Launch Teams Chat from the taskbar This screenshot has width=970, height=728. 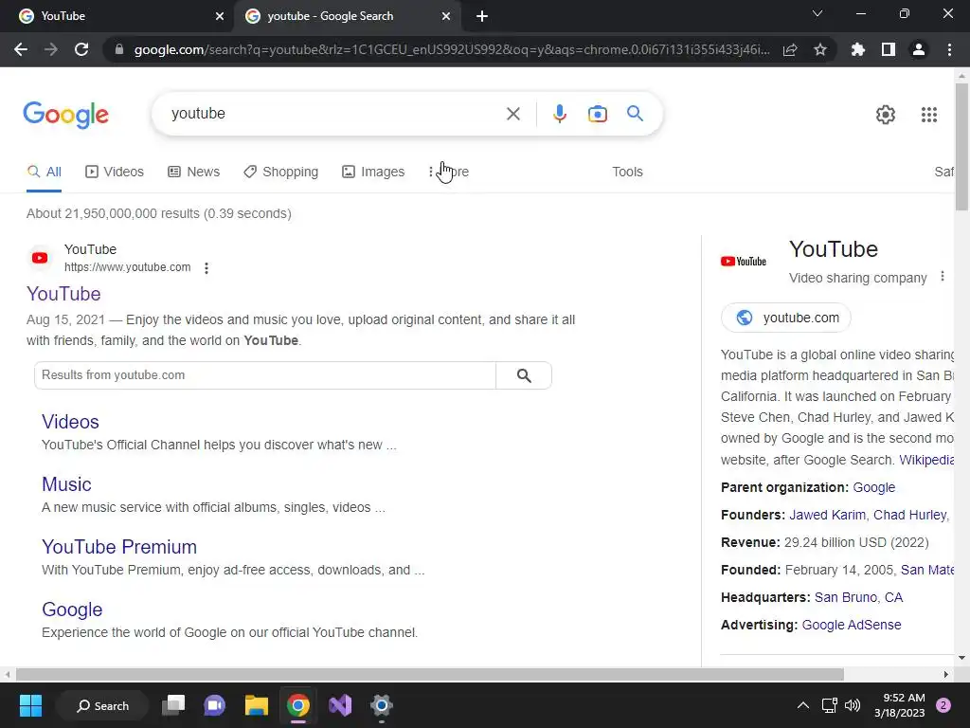pos(214,705)
